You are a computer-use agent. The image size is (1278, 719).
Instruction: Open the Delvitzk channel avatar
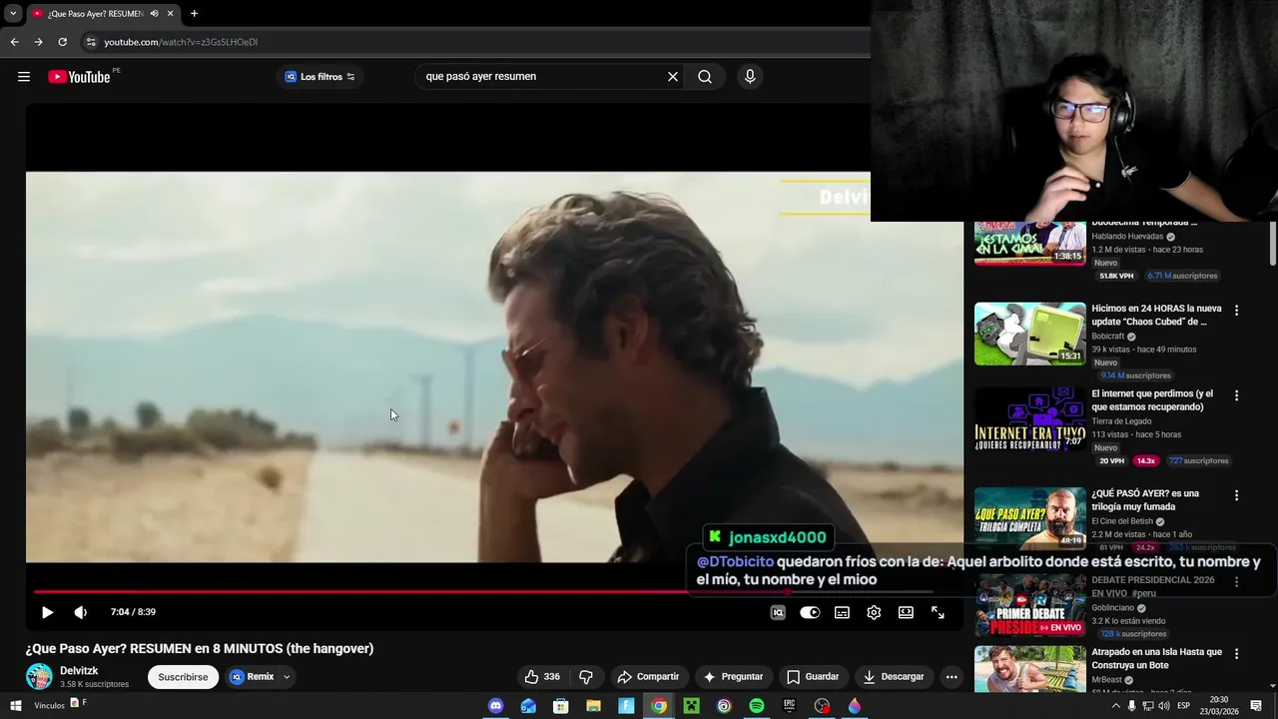39,676
